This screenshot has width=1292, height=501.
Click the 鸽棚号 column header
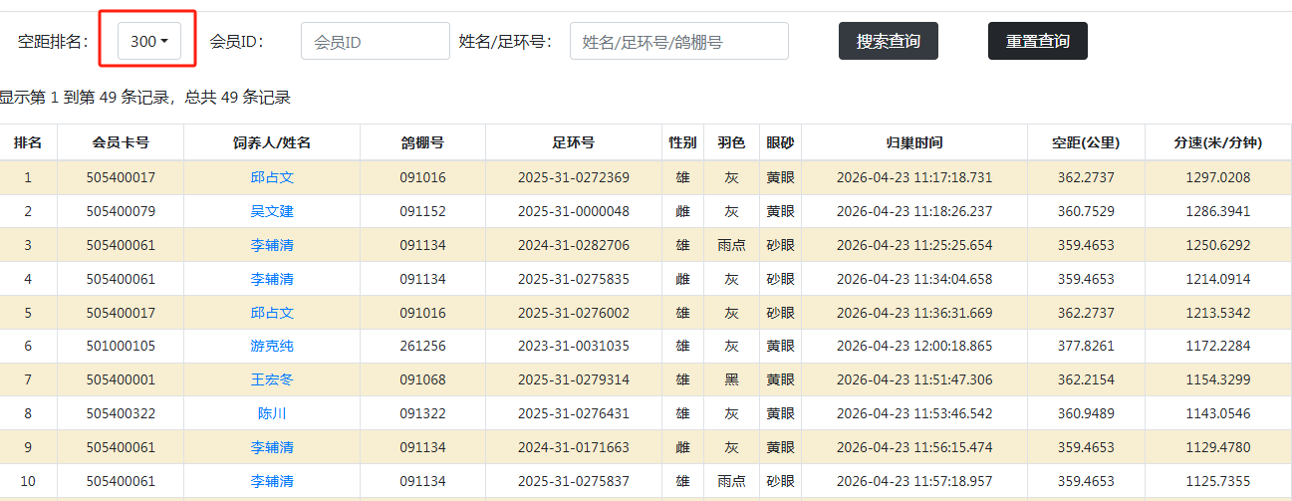click(x=422, y=142)
